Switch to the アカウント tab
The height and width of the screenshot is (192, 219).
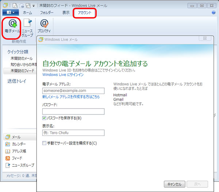point(85,13)
